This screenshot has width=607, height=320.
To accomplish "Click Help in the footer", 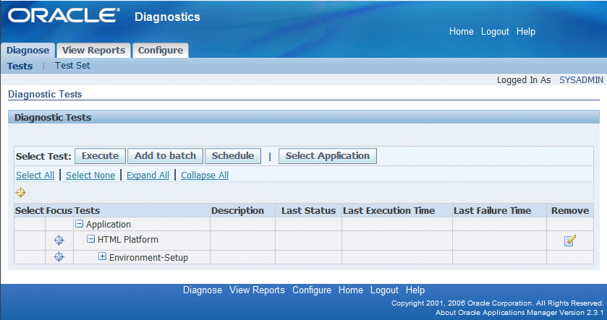I will 415,290.
